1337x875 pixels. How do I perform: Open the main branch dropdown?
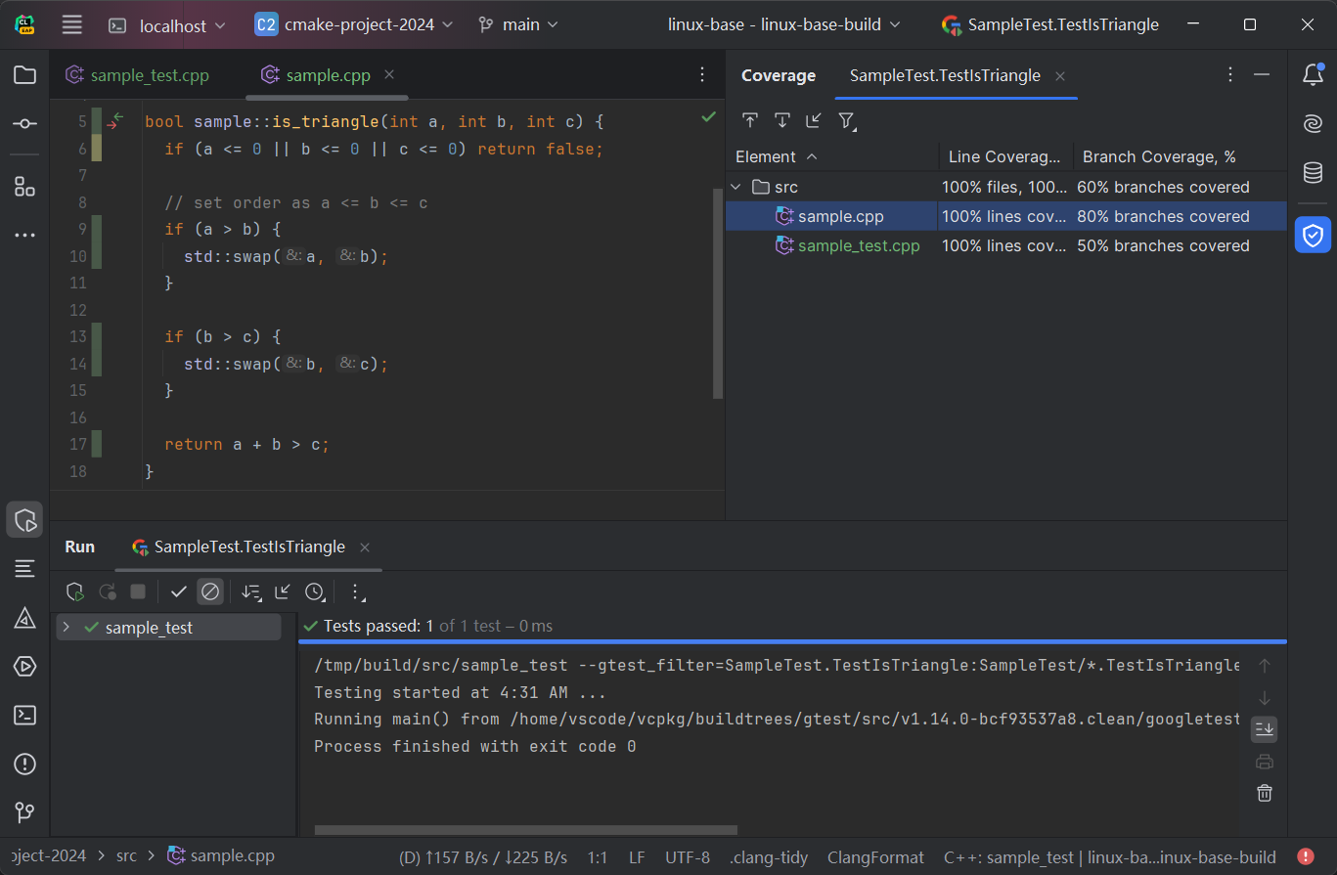[x=518, y=25]
